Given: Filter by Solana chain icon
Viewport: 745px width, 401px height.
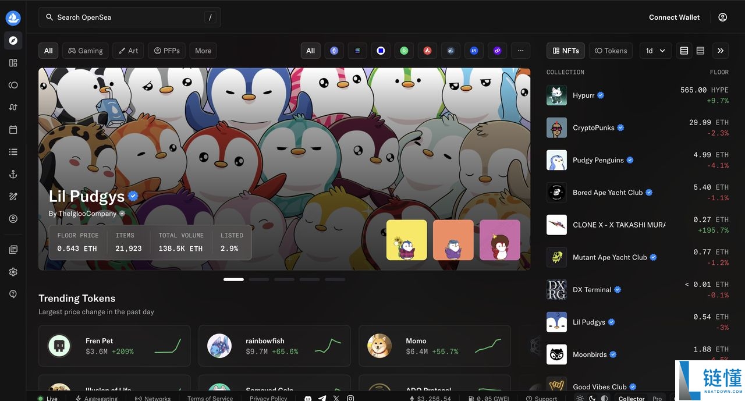Looking at the screenshot, I should [357, 51].
